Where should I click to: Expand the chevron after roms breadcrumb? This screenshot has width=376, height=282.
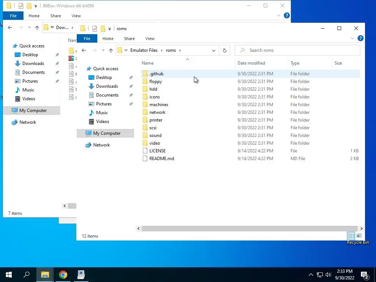pos(180,50)
